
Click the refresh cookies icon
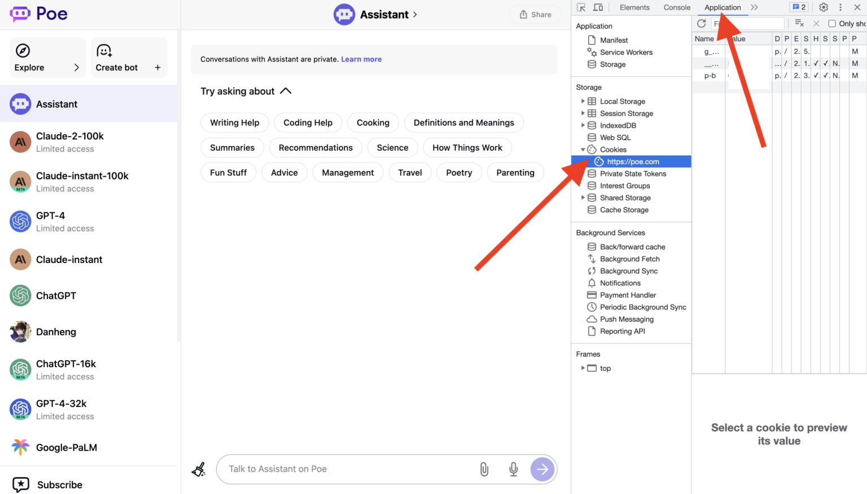tap(702, 24)
